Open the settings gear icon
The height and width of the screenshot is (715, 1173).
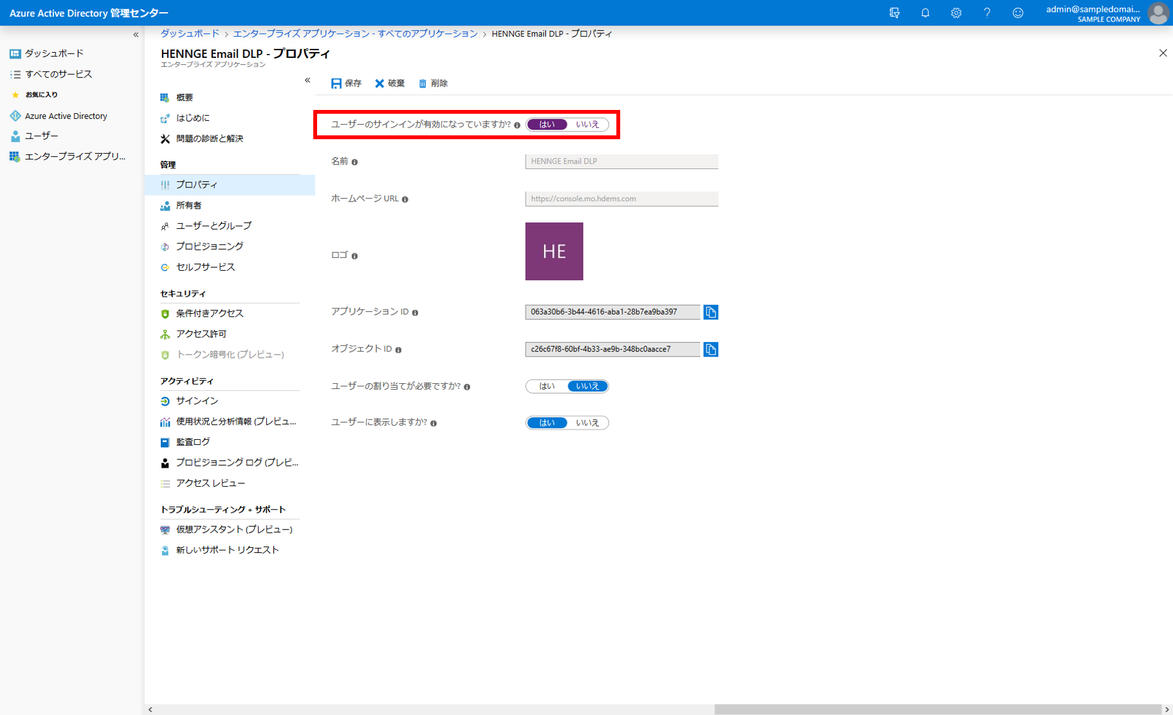956,13
